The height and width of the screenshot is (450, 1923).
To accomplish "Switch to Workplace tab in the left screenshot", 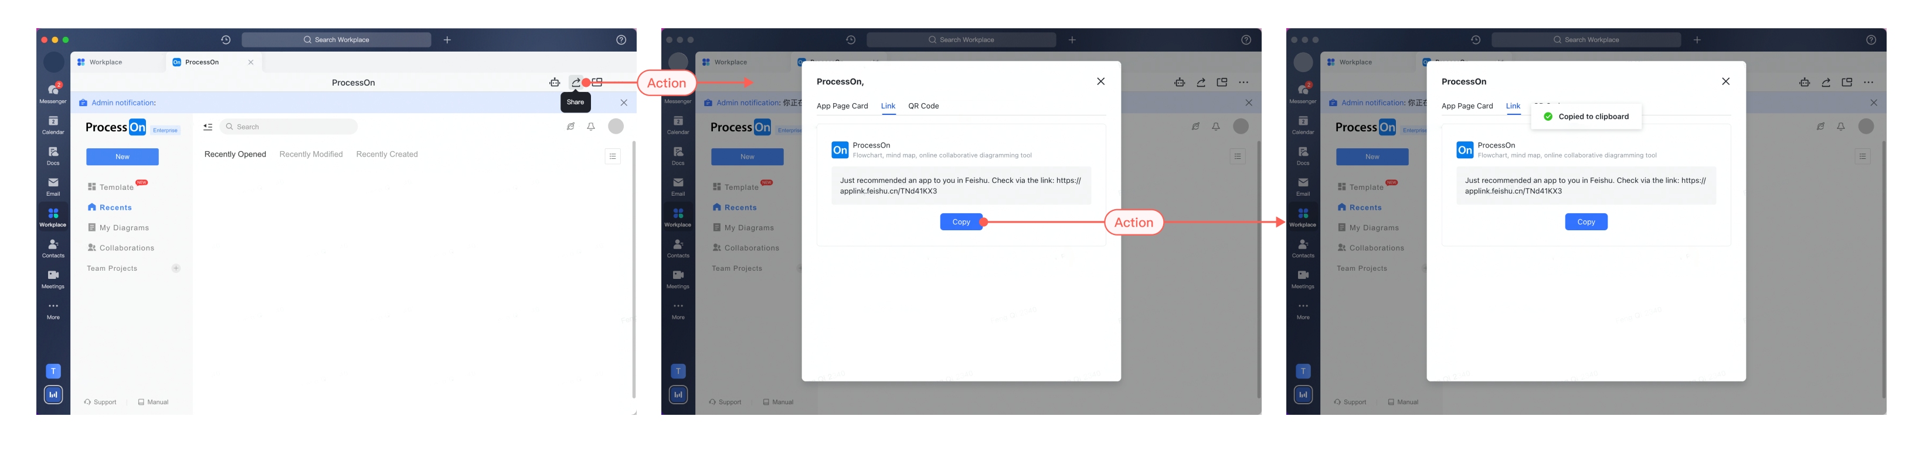I will coord(106,62).
